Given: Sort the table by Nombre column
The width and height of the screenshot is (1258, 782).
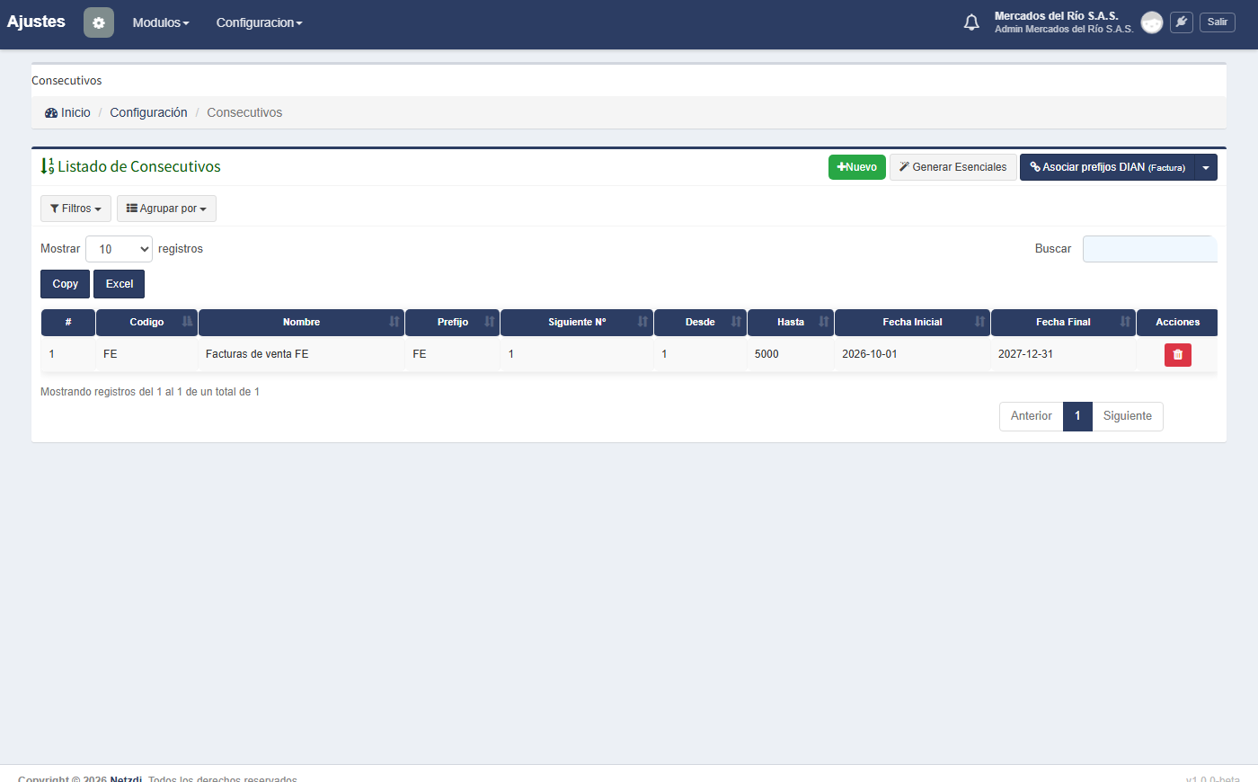Looking at the screenshot, I should [302, 323].
